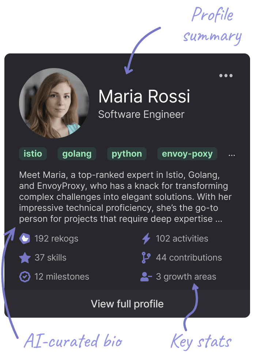This screenshot has height=355, width=253.
Task: Open the 192 rekogs stat
Action: point(56,239)
